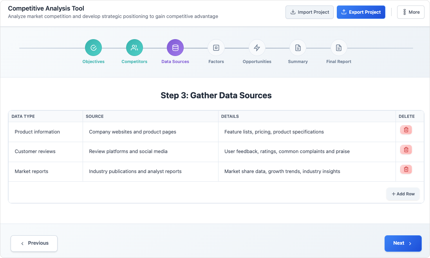Edit the 'Customer reviews' data type cell
Viewport: 430px width, 258px height.
[45, 152]
